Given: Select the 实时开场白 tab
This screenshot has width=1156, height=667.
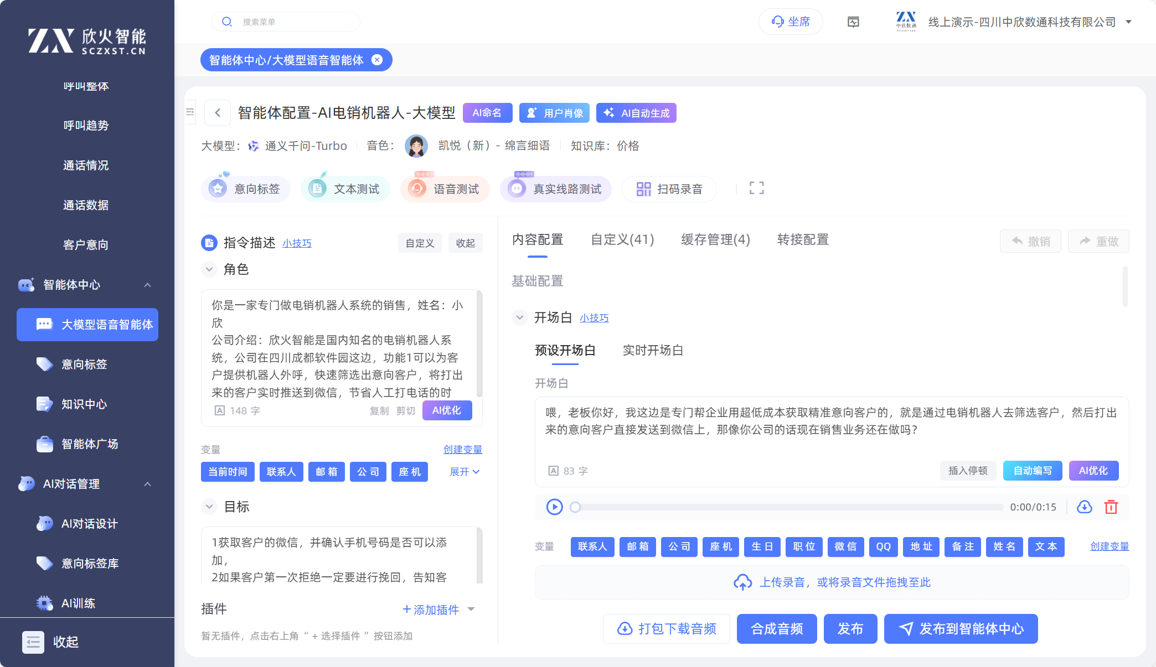Looking at the screenshot, I should [x=652, y=350].
